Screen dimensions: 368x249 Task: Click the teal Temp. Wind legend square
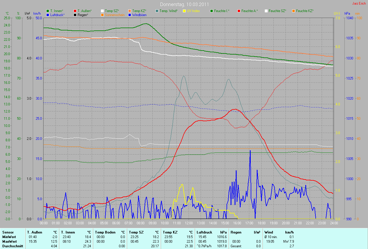(157, 11)
